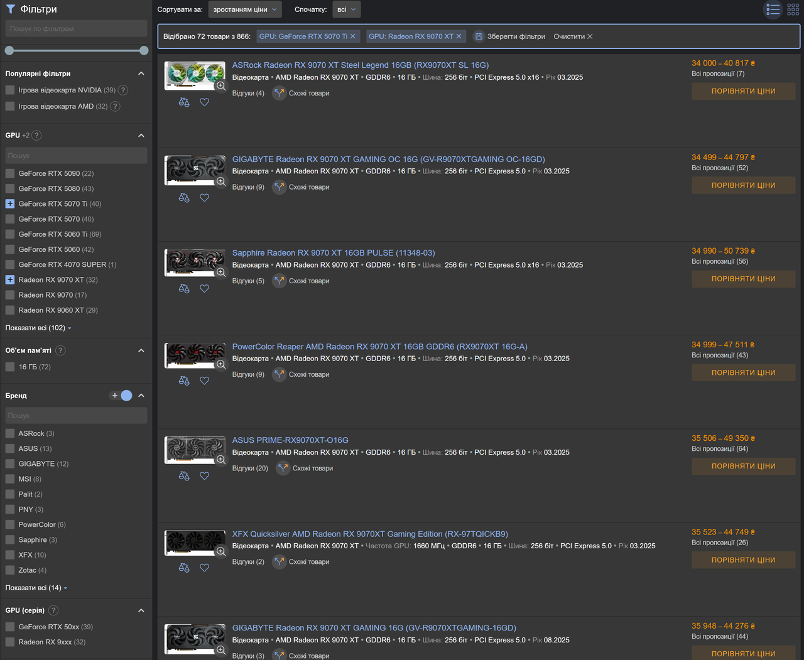Add ASRock Steel Legend to comparison scales

(x=184, y=102)
